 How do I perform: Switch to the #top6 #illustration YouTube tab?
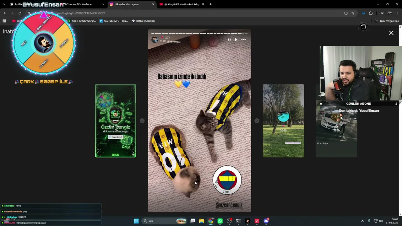click(182, 4)
